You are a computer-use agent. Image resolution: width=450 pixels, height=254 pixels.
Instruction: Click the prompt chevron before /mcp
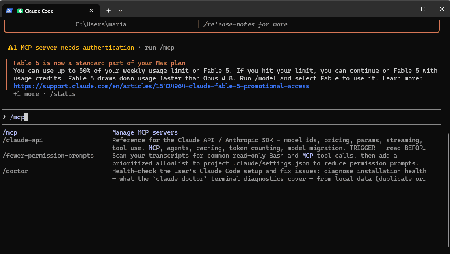(x=4, y=117)
